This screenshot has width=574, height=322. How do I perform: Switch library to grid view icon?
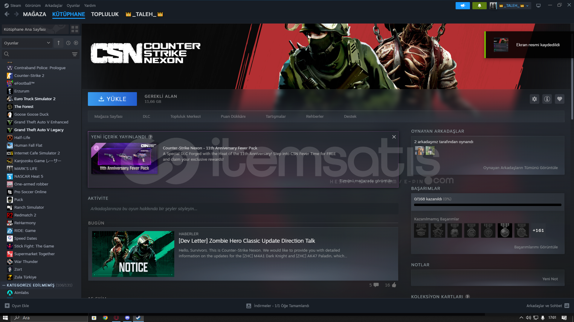click(74, 29)
